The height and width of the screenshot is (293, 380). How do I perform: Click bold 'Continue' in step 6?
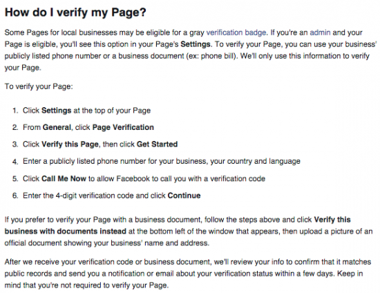point(184,196)
